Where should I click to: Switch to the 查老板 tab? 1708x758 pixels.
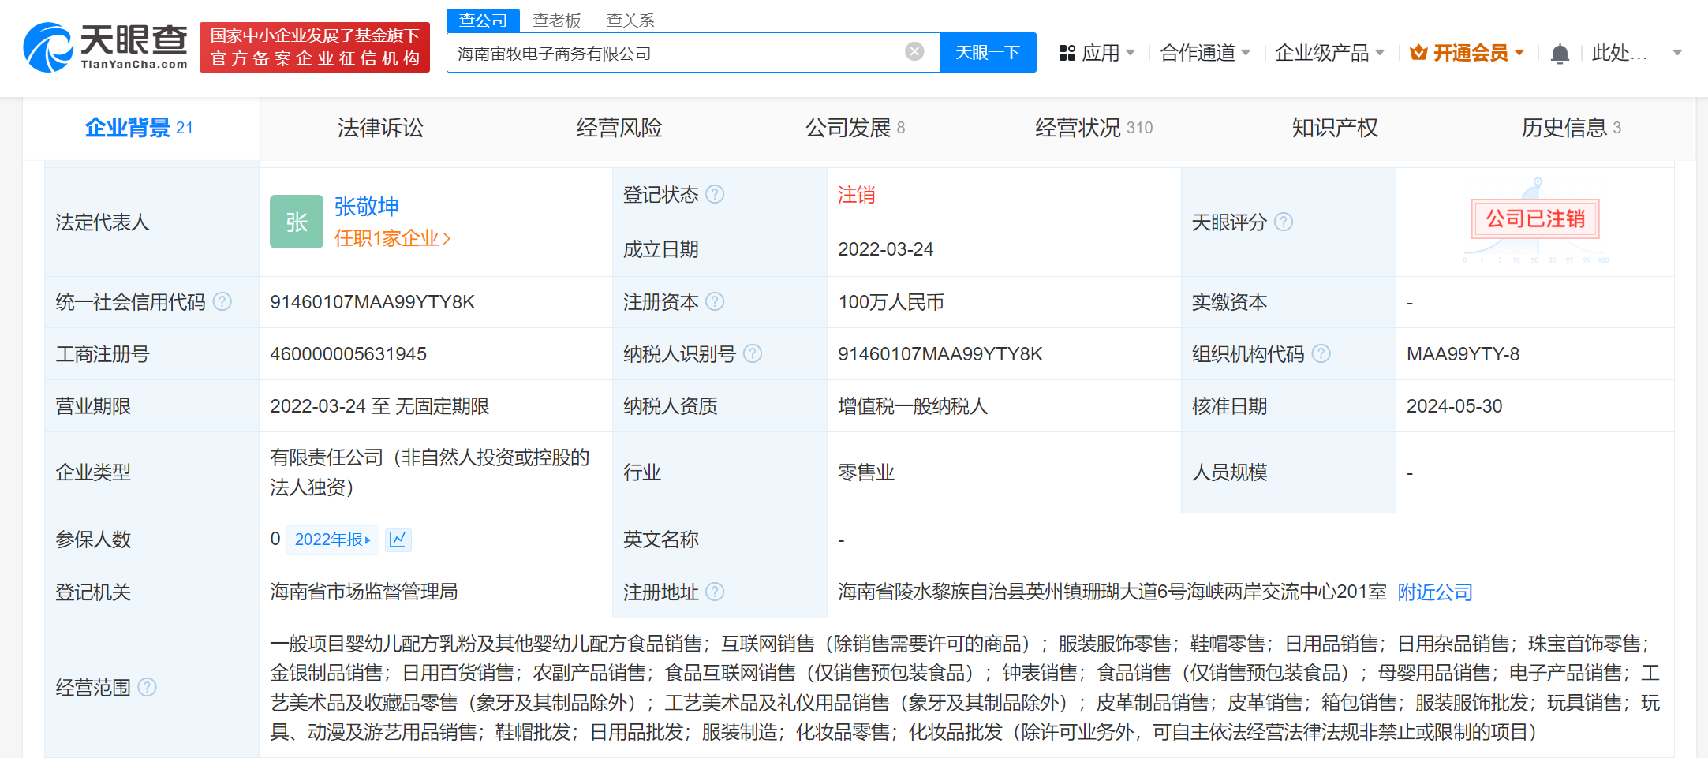coord(556,20)
